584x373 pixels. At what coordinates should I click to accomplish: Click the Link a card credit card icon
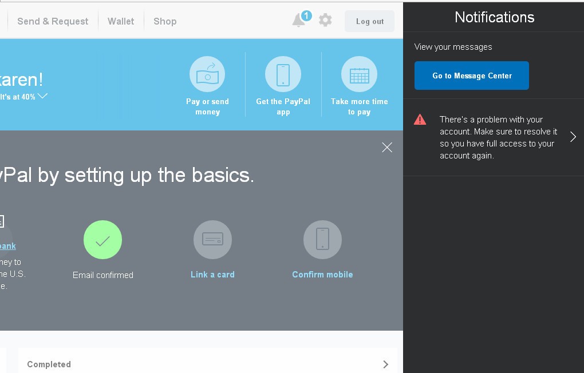click(212, 240)
